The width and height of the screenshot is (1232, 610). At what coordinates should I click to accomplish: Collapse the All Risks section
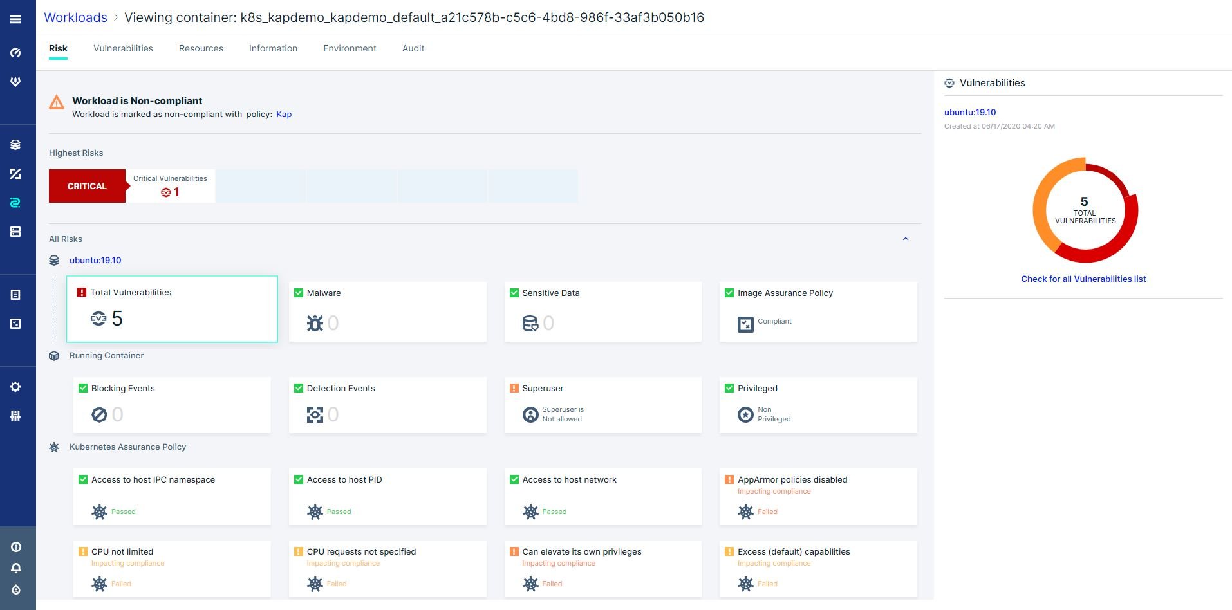[x=906, y=239]
